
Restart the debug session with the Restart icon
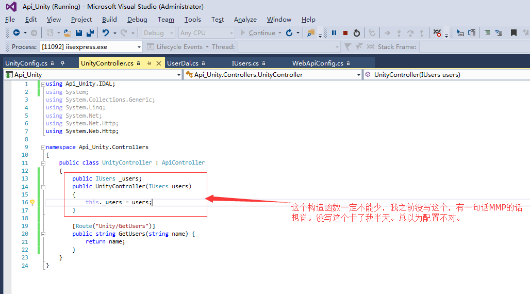pyautogui.click(x=357, y=33)
